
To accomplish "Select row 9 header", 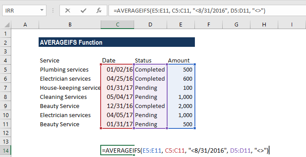I will [x=6, y=106].
